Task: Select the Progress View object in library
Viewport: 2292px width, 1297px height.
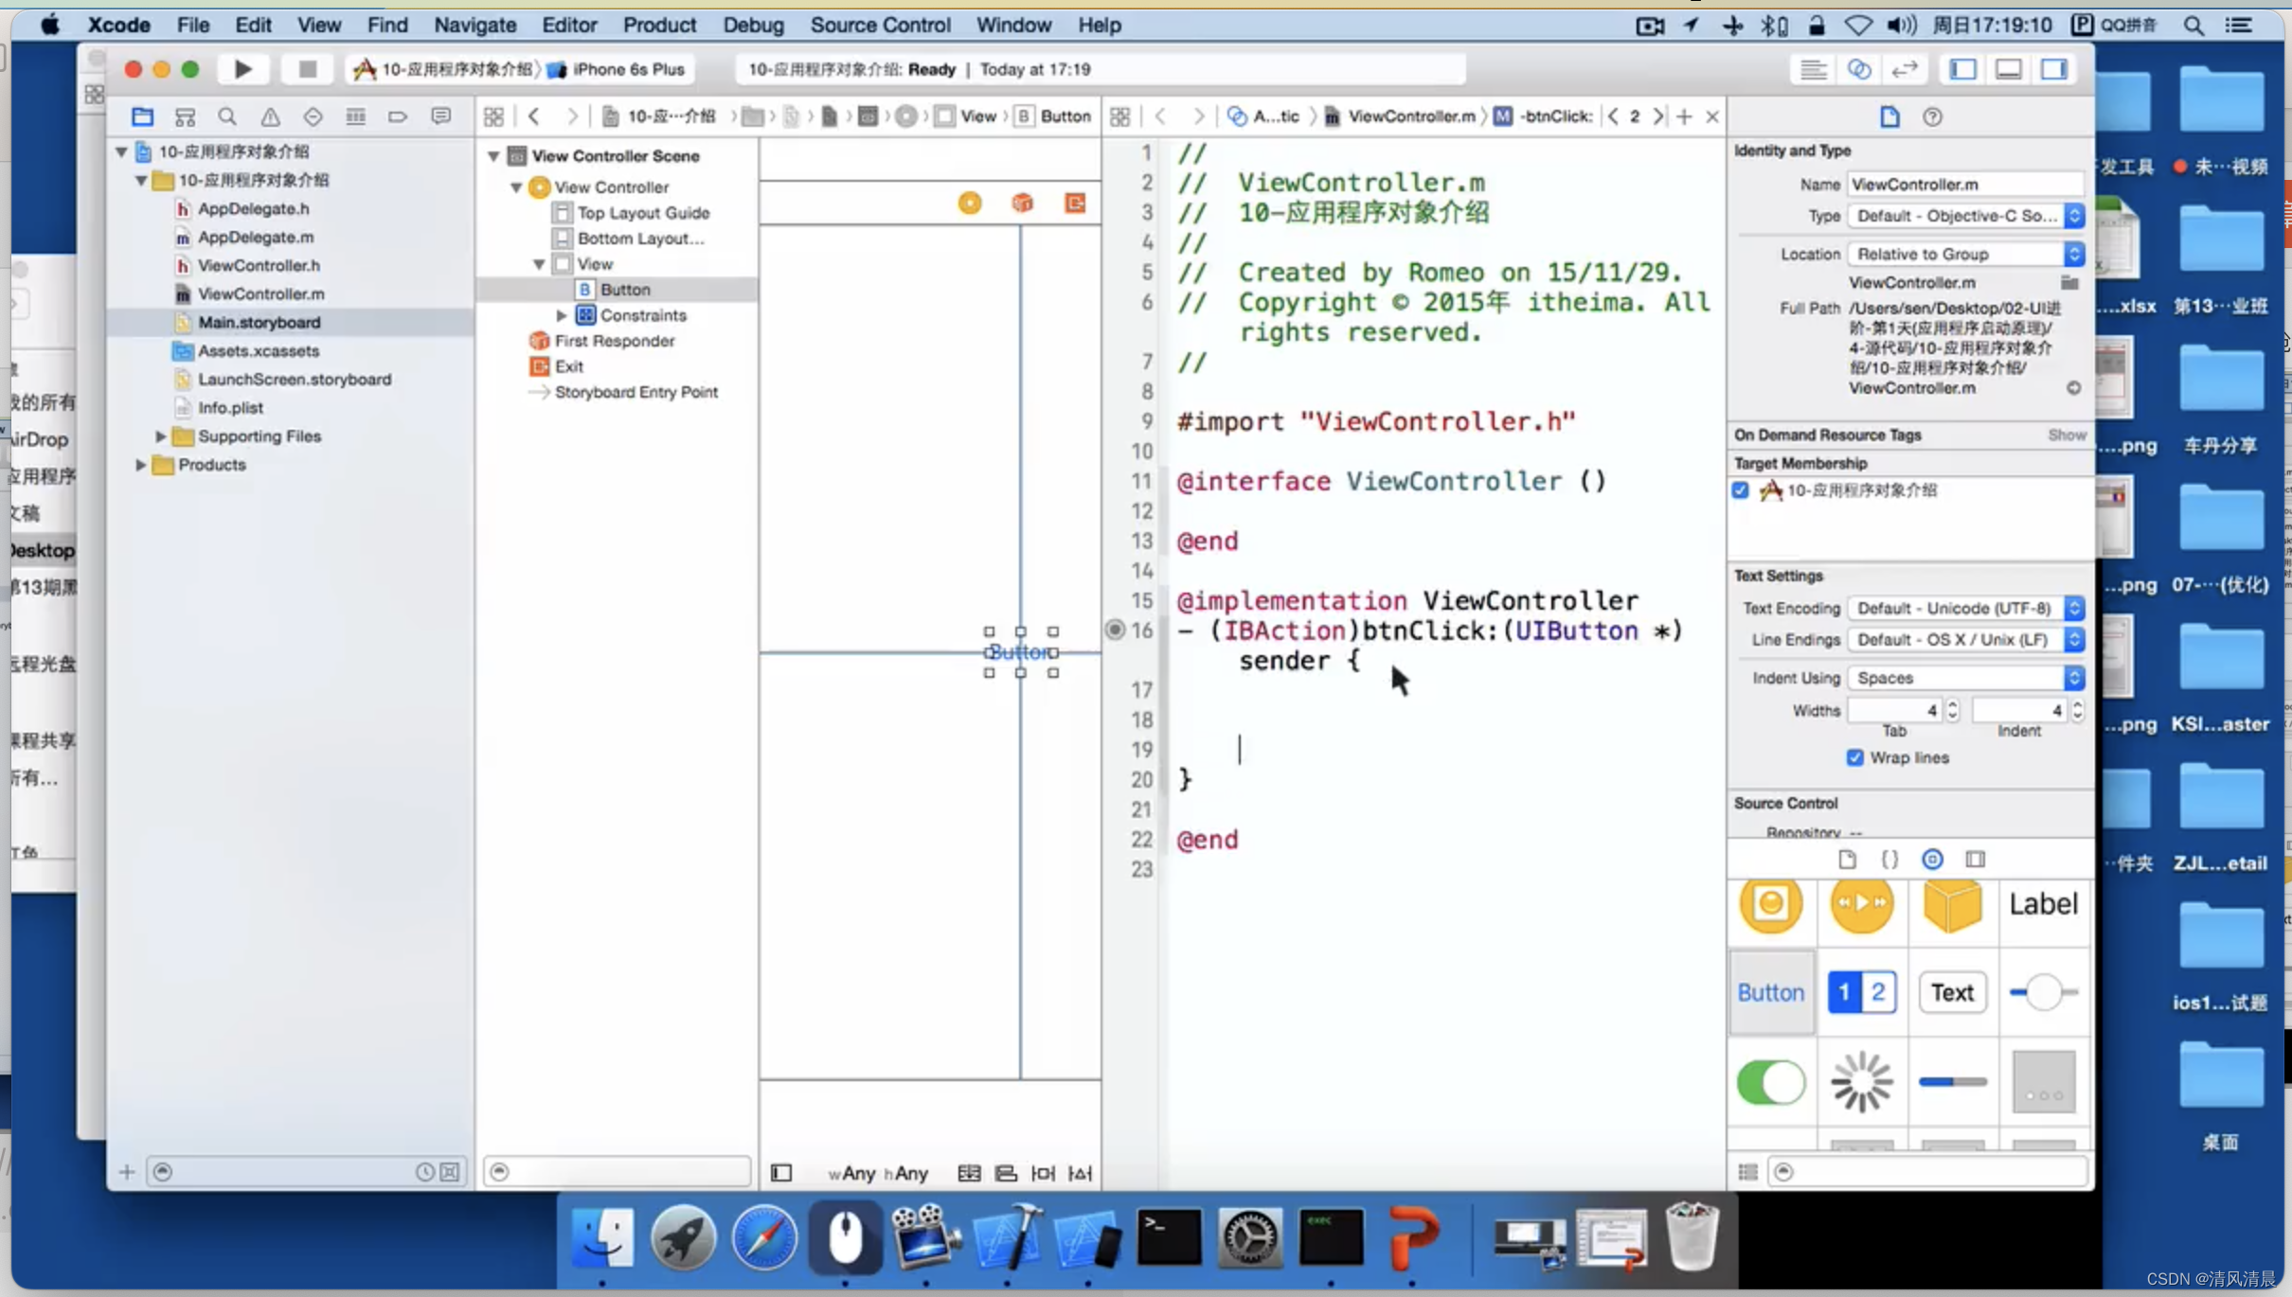Action: [x=1952, y=1082]
